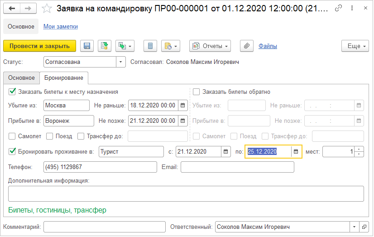
Task: Click the return Самолет checkbox
Action: pyautogui.click(x=196, y=136)
